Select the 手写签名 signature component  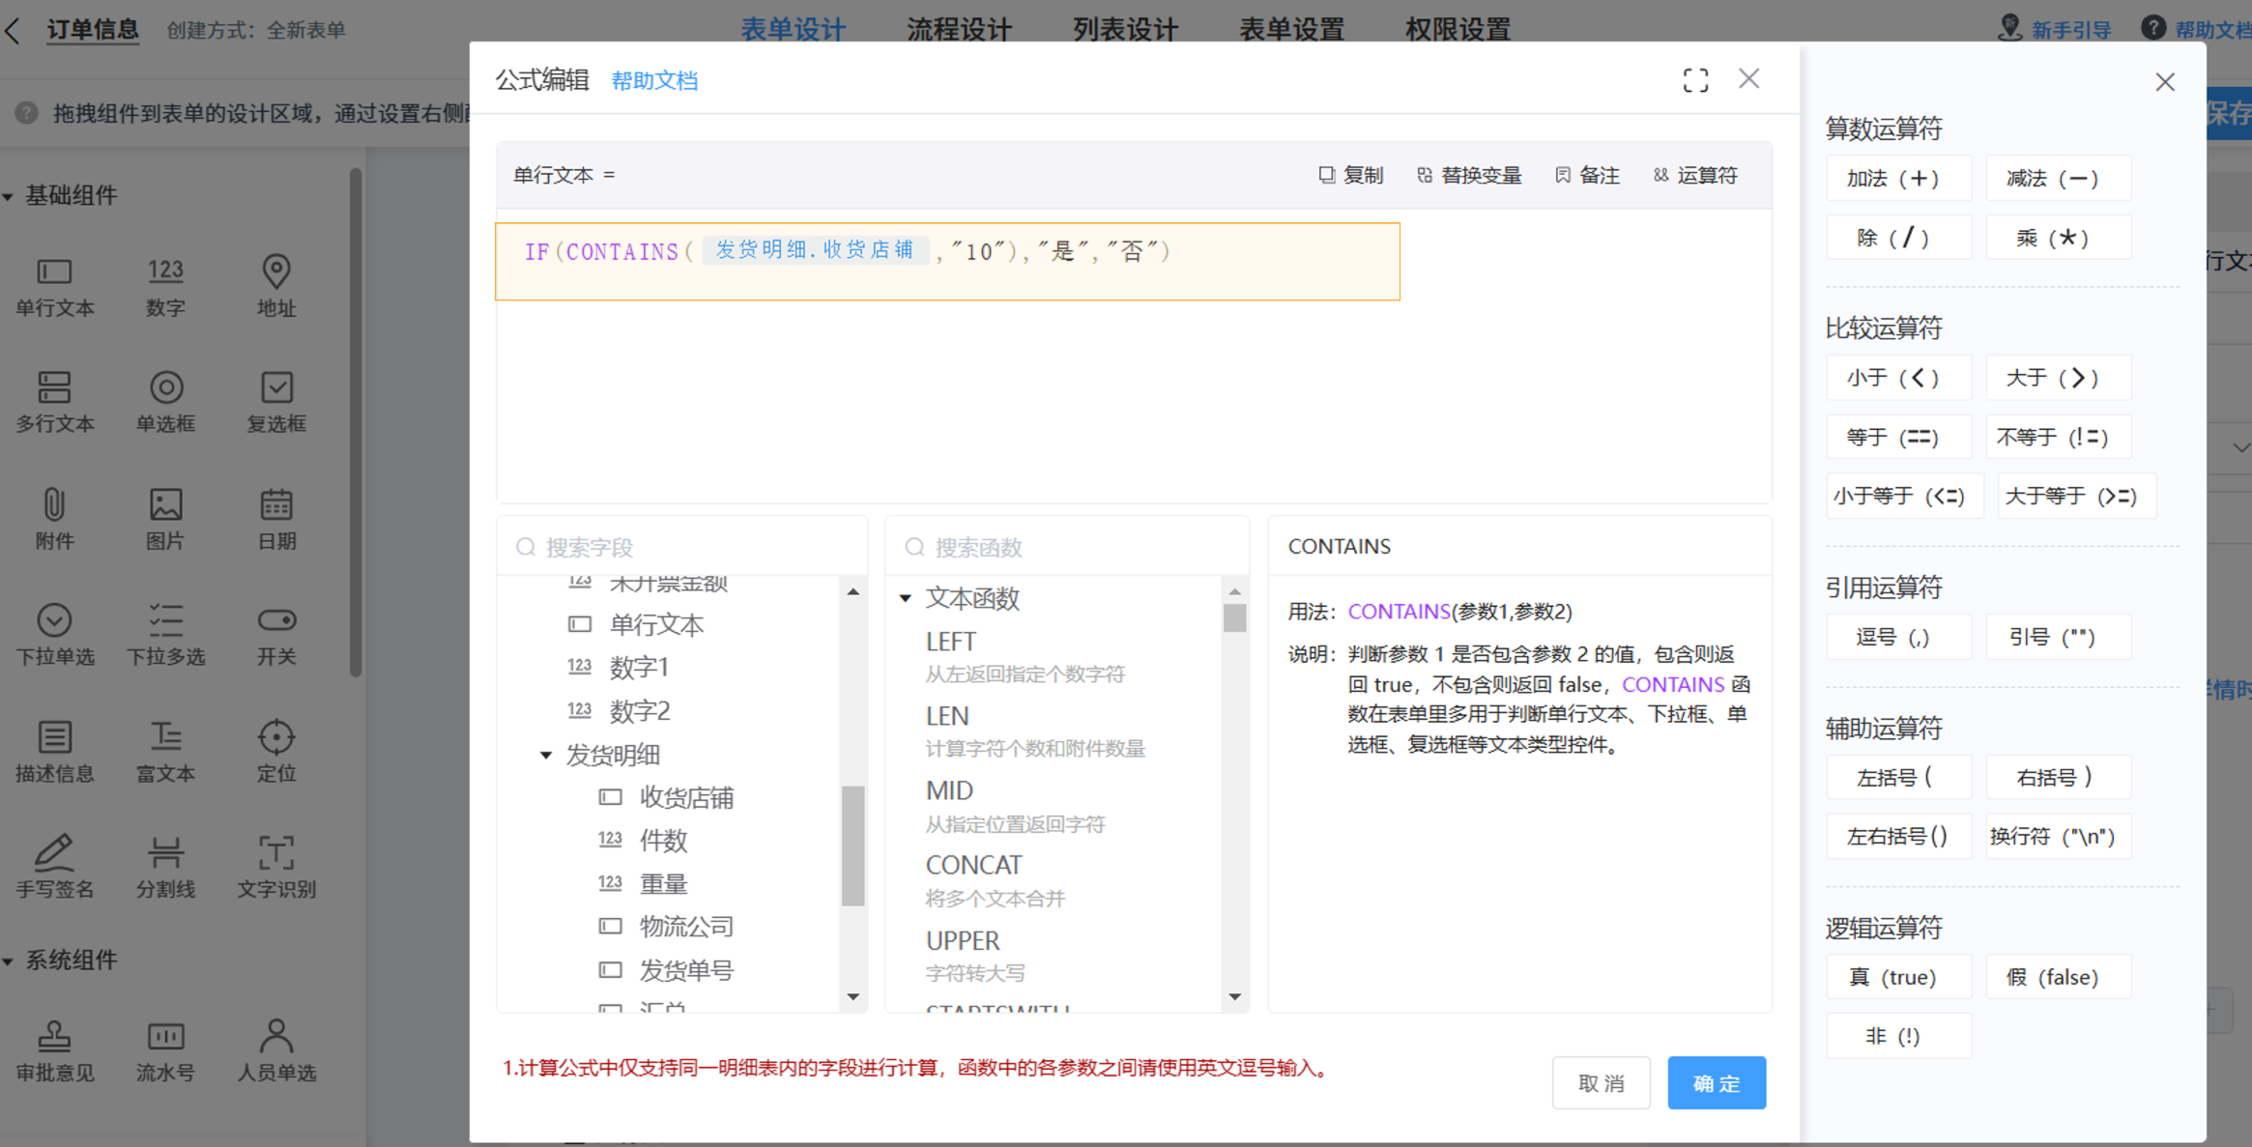54,868
